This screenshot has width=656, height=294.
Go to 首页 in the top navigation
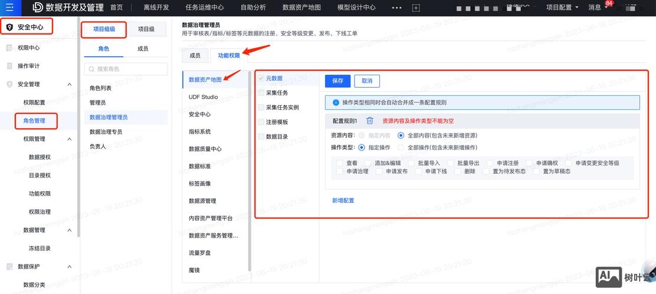[x=116, y=8]
